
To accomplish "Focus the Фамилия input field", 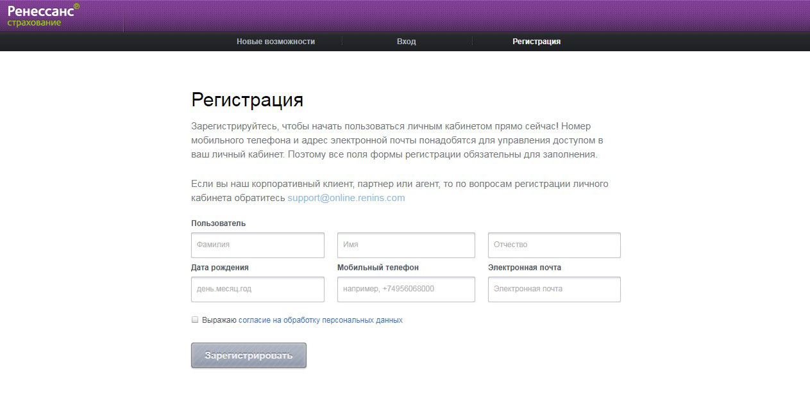I will click(258, 245).
